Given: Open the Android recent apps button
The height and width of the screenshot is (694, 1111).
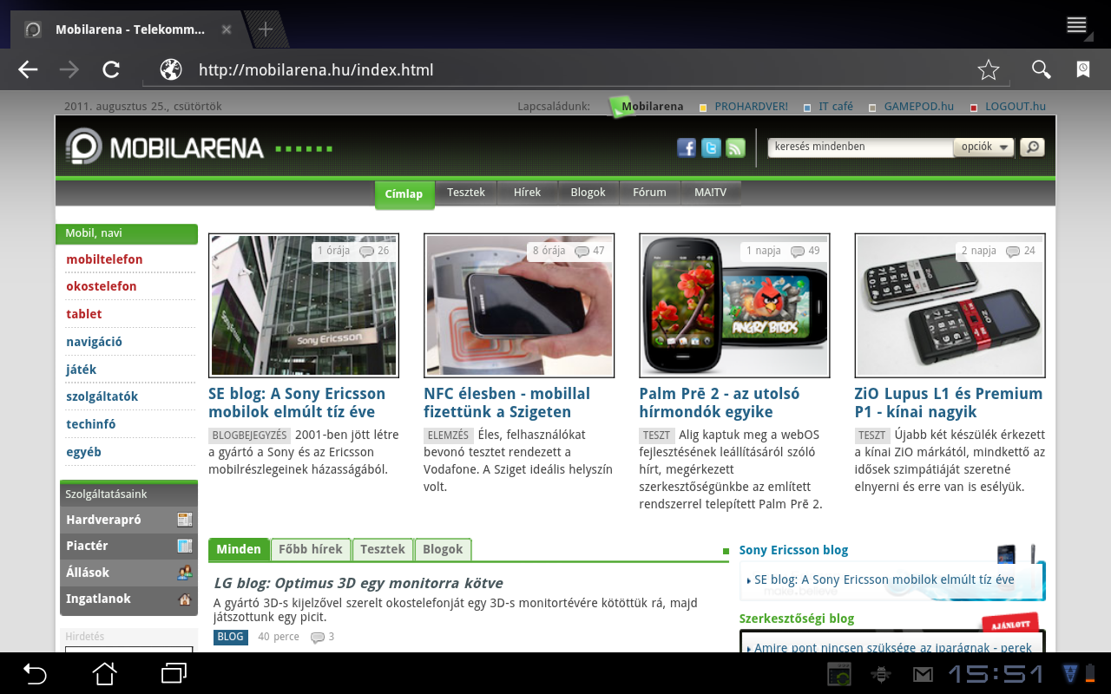Looking at the screenshot, I should [x=174, y=673].
